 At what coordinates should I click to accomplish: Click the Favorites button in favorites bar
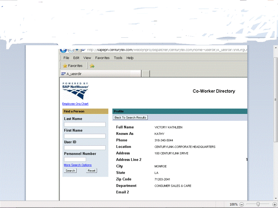click(x=73, y=66)
